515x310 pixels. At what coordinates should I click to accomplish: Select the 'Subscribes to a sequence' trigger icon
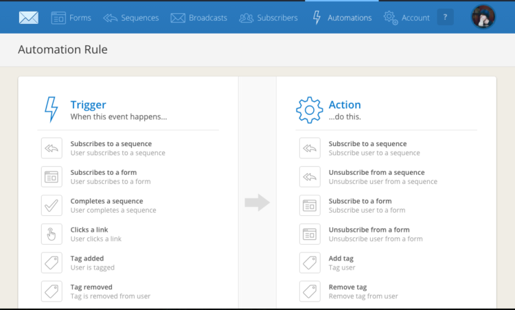51,148
